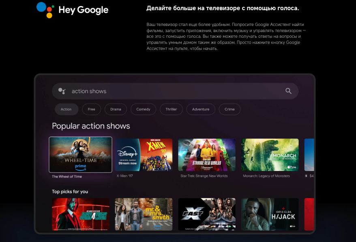This screenshot has height=242, width=356.
Task: Play John Wick 4 from top picks
Action: point(80,214)
